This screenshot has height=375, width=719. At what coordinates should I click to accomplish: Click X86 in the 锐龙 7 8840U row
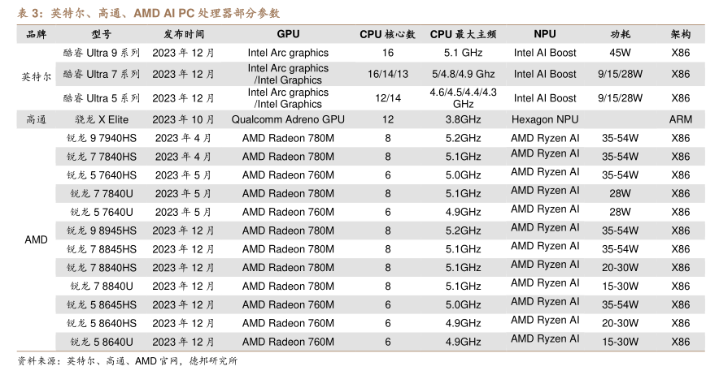coord(681,287)
